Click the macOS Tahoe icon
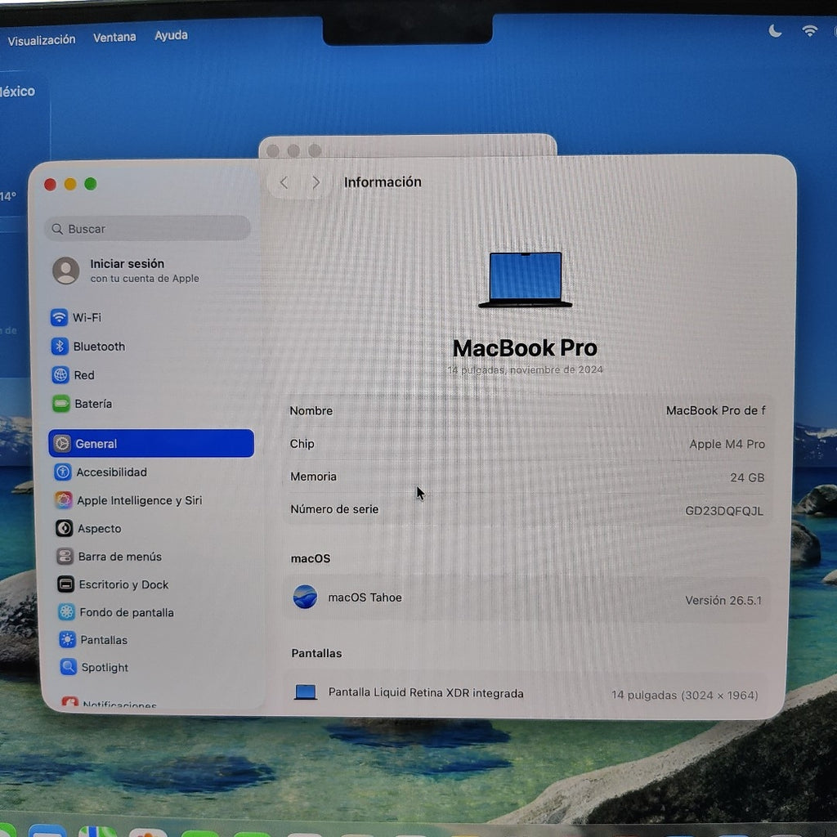The height and width of the screenshot is (837, 837). (305, 597)
